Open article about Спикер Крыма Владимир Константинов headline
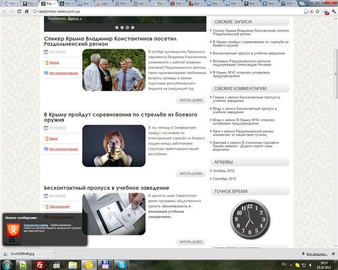 [x=110, y=41]
